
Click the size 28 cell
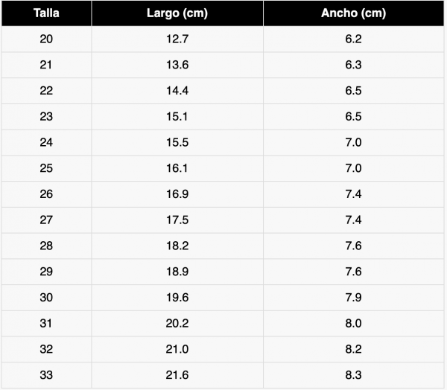(46, 246)
